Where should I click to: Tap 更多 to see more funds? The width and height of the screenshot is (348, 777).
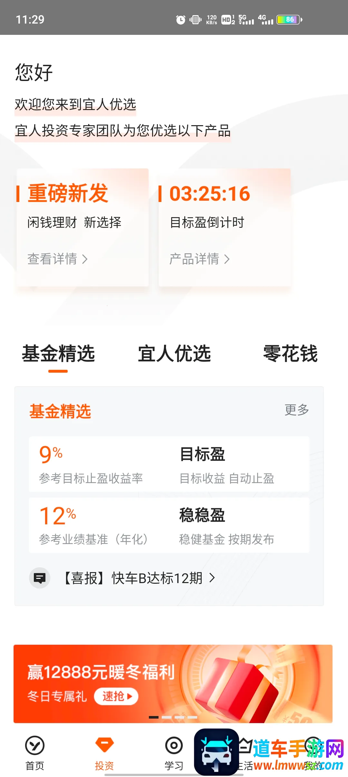(296, 410)
